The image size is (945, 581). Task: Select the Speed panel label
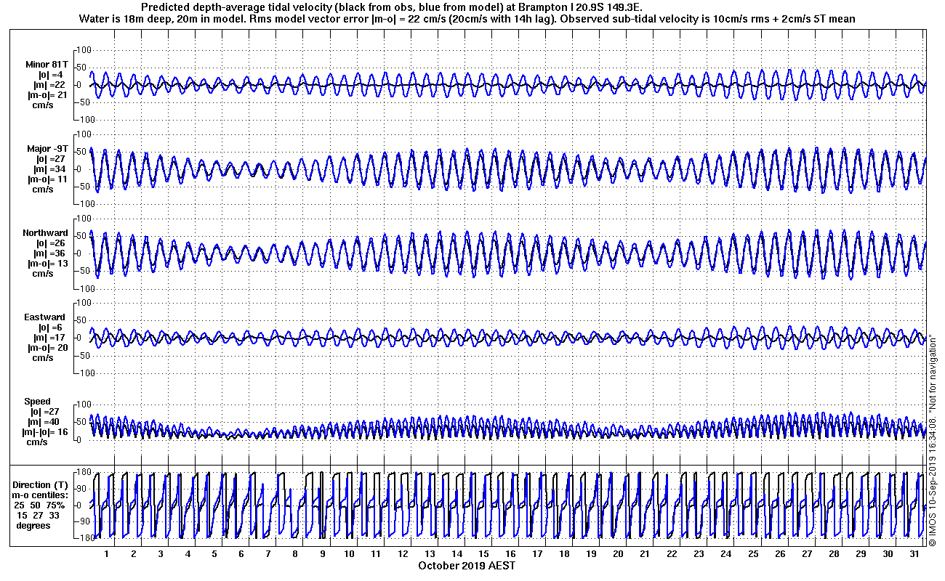click(38, 402)
